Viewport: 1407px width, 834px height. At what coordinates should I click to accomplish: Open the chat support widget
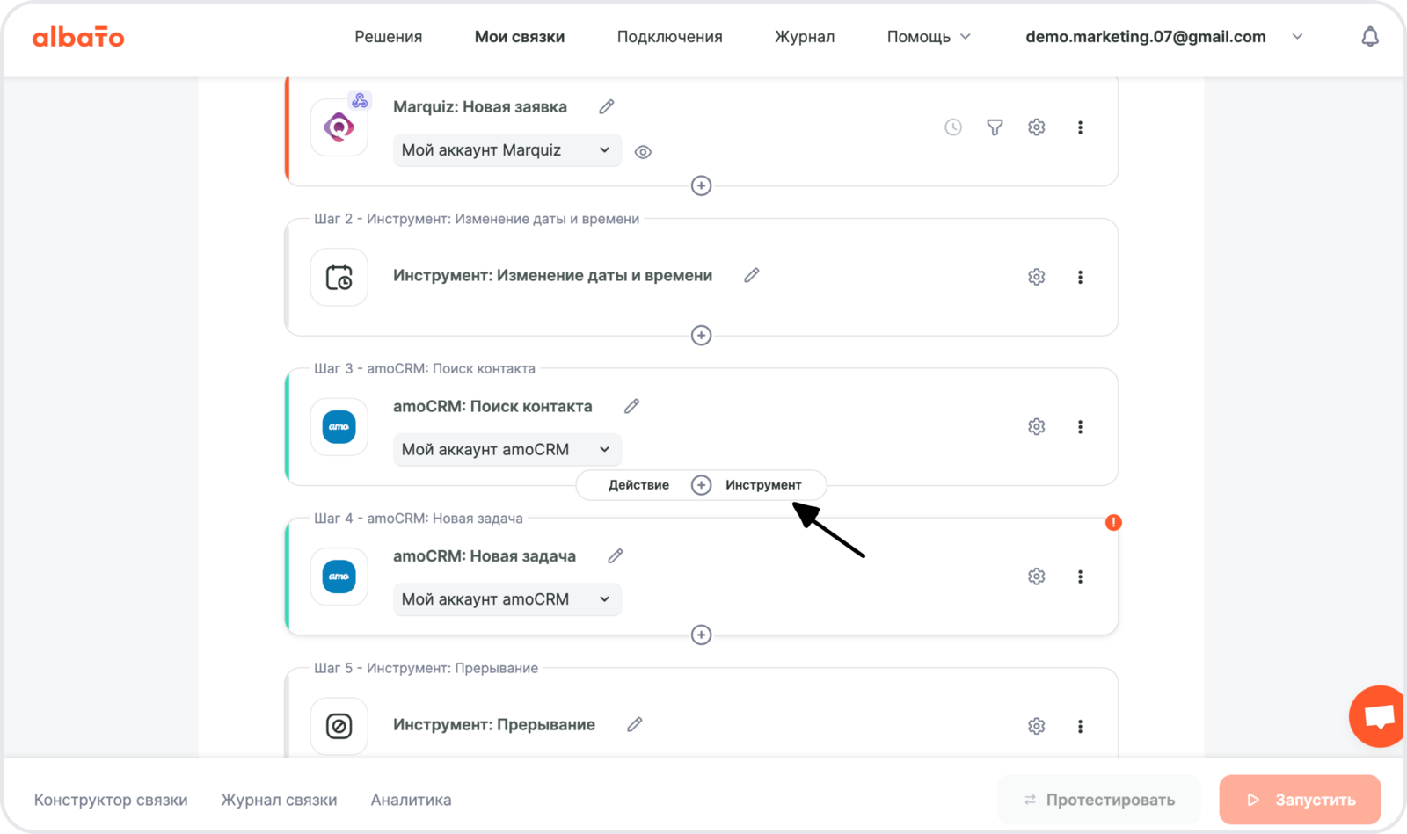click(1378, 716)
